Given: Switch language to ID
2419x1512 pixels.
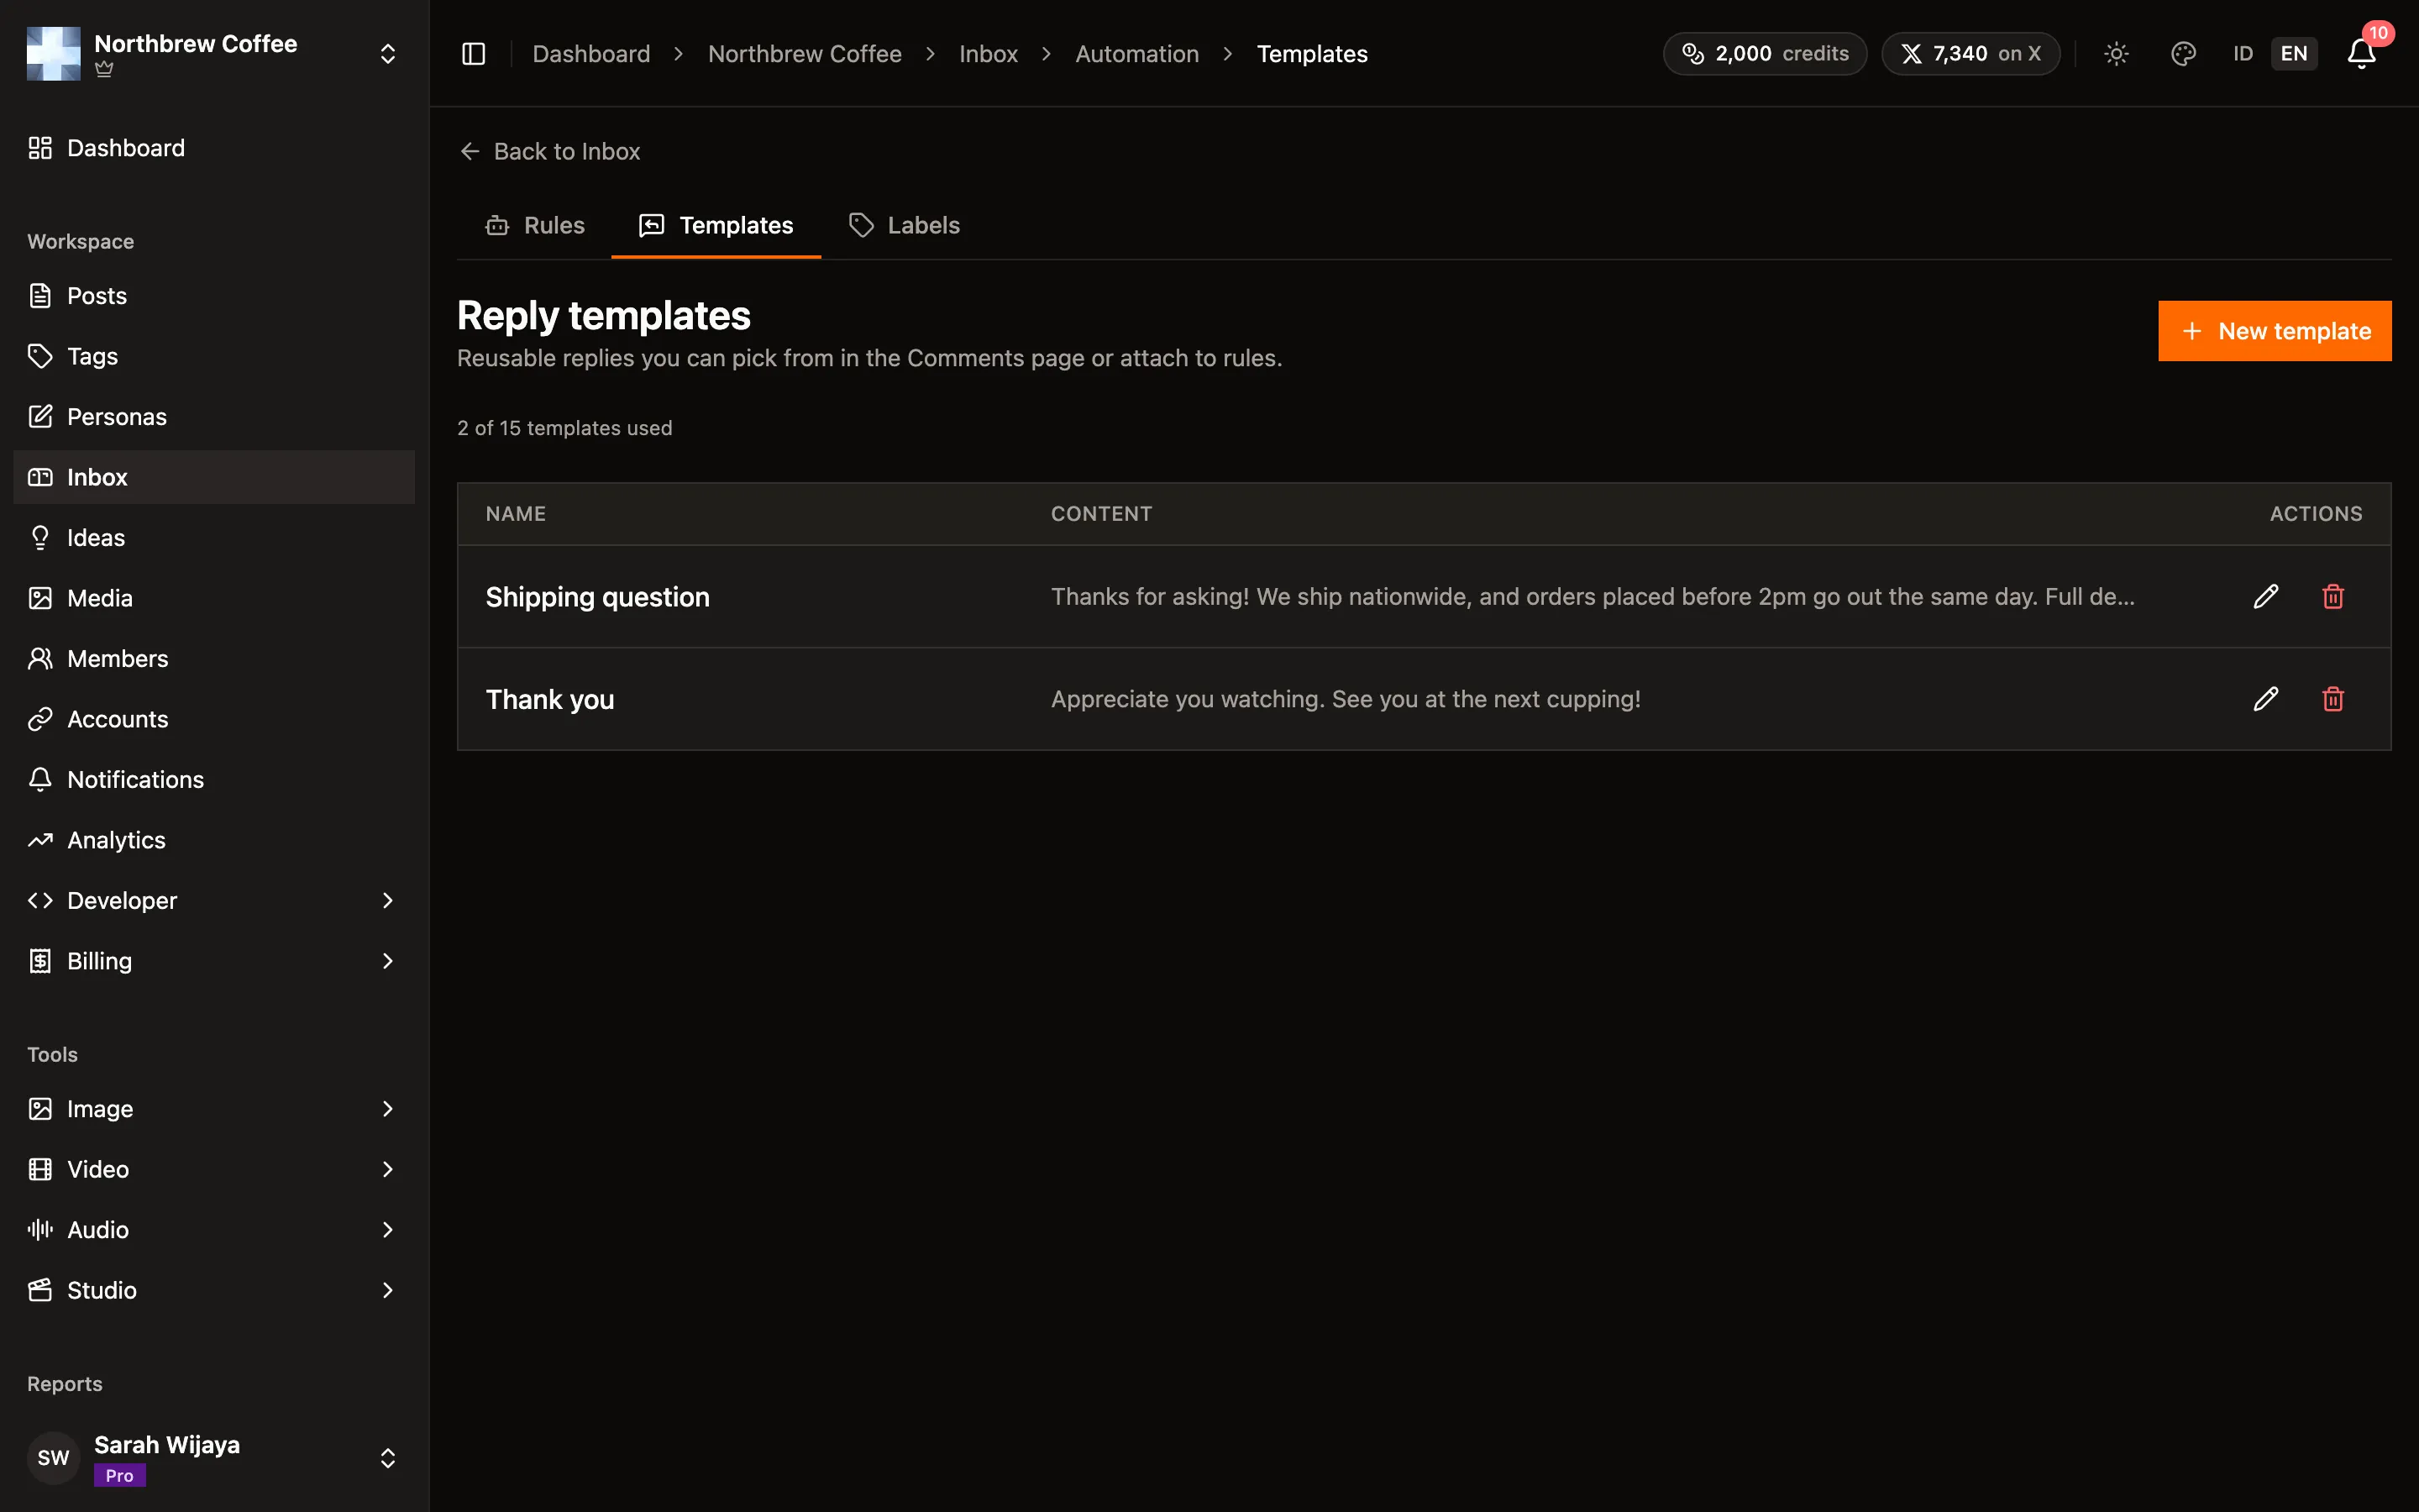Looking at the screenshot, I should point(2243,54).
